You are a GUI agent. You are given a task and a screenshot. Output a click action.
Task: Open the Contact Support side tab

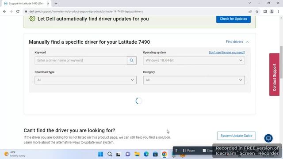[274, 75]
